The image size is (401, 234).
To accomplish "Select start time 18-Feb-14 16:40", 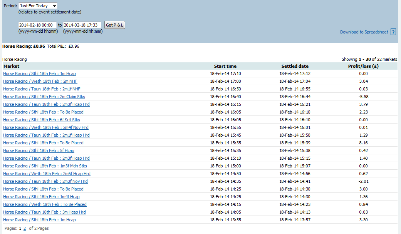I will click(225, 97).
